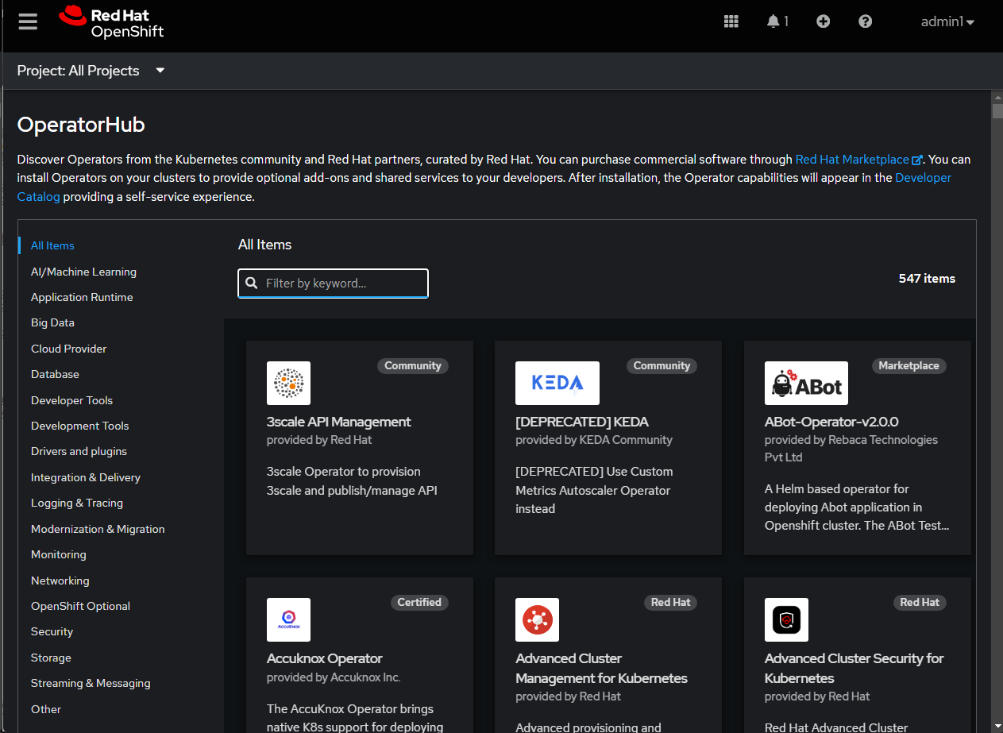The height and width of the screenshot is (733, 1003).
Task: Click the Red Hat badge on Cluster Management card
Action: click(x=670, y=603)
